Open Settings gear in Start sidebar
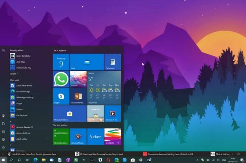Viewport: 246px width, 163px height. (x=3, y=139)
